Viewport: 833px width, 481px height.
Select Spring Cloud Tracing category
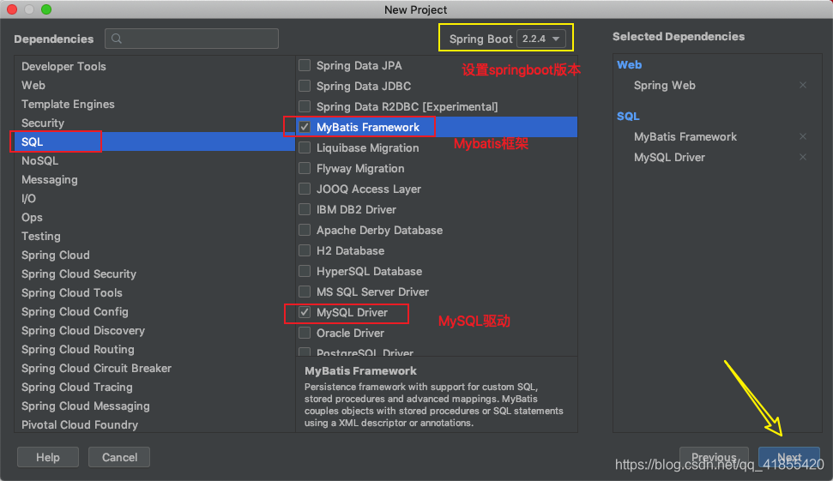coord(154,387)
